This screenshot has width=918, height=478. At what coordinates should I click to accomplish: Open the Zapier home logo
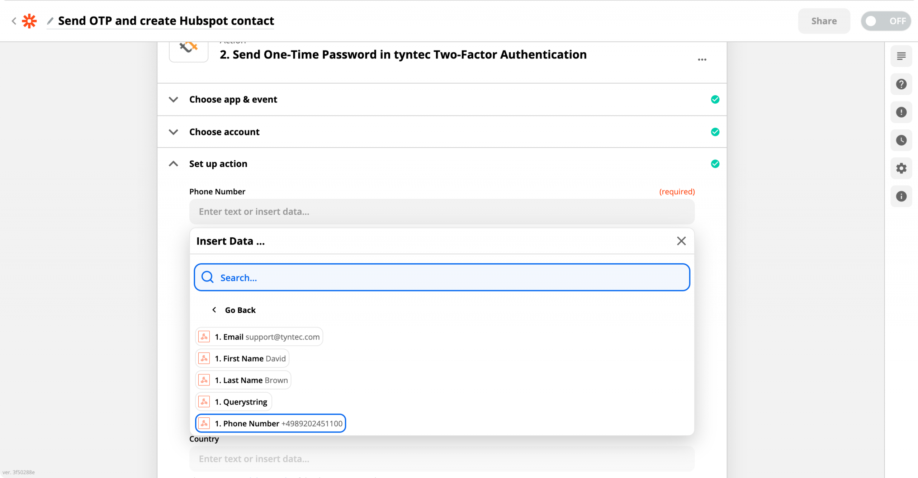pyautogui.click(x=29, y=21)
